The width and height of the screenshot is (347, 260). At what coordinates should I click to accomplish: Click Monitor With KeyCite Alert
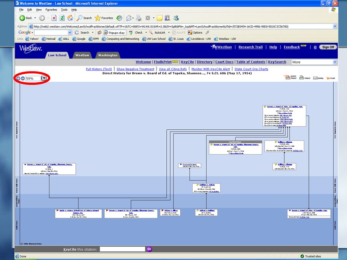tap(211, 69)
